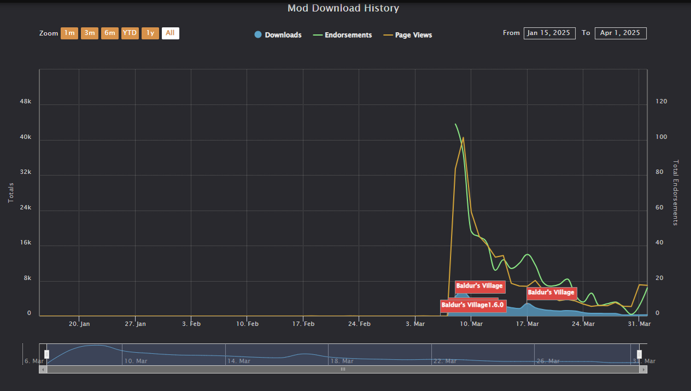Choose the 1y zoom range
Screen dimensions: 691x391
150,33
